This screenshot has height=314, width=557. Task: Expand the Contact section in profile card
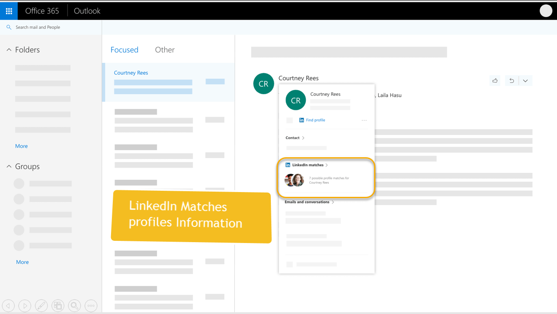[295, 138]
